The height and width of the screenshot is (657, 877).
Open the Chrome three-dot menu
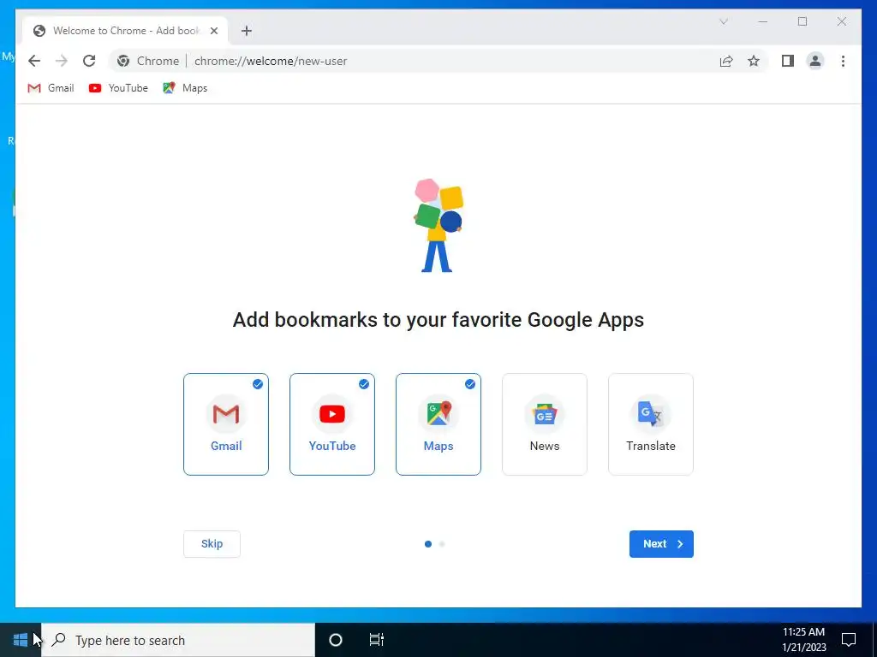click(843, 61)
